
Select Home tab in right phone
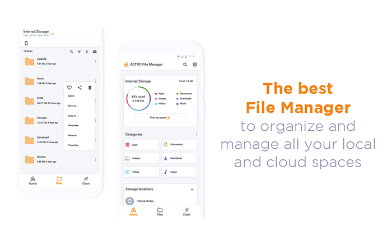pos(133,211)
